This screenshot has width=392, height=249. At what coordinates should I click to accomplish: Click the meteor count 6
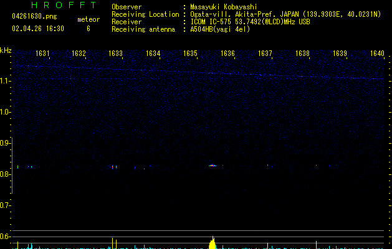(x=88, y=29)
